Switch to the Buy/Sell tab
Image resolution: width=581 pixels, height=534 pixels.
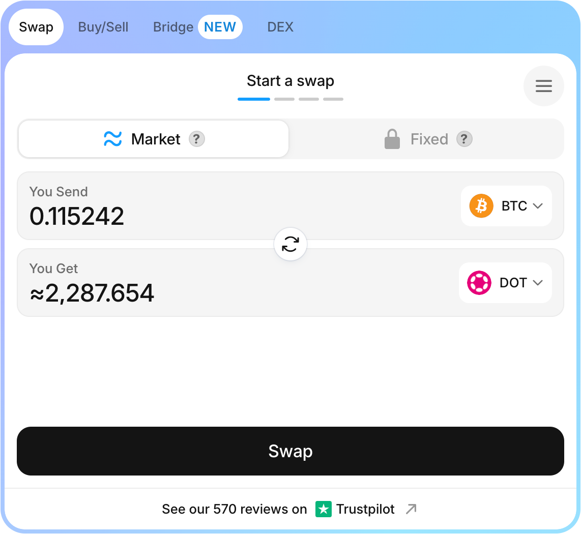point(103,27)
